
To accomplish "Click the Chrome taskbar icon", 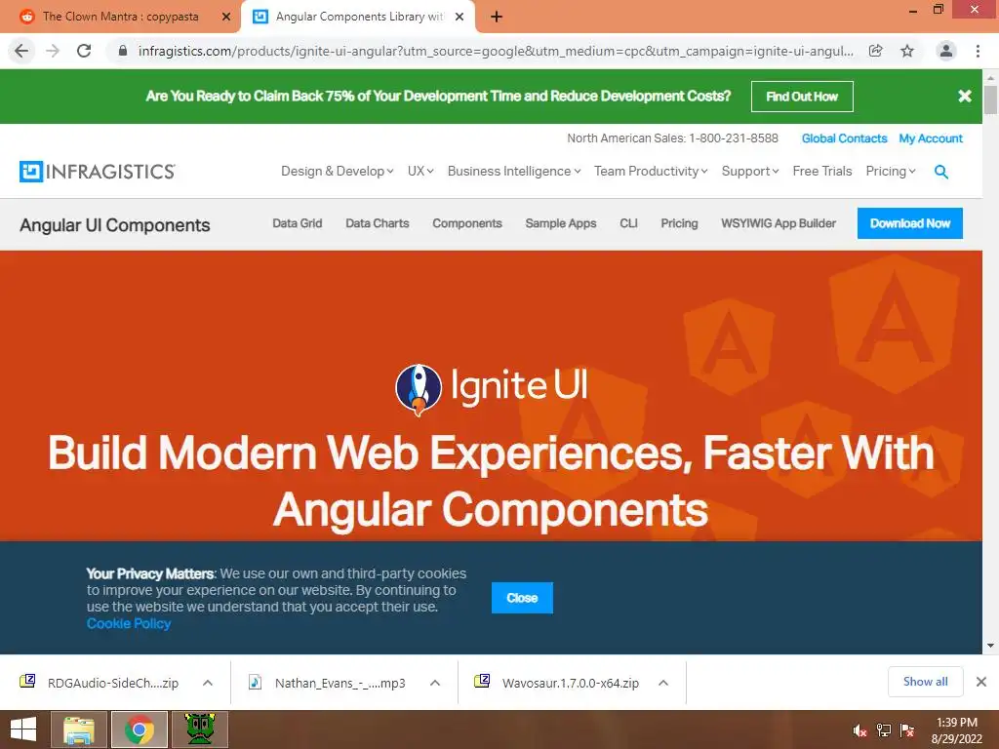I will point(140,729).
